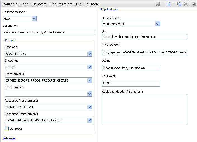Open the Destination Type dropdown
Screen dimensions: 197x142
click(34, 19)
